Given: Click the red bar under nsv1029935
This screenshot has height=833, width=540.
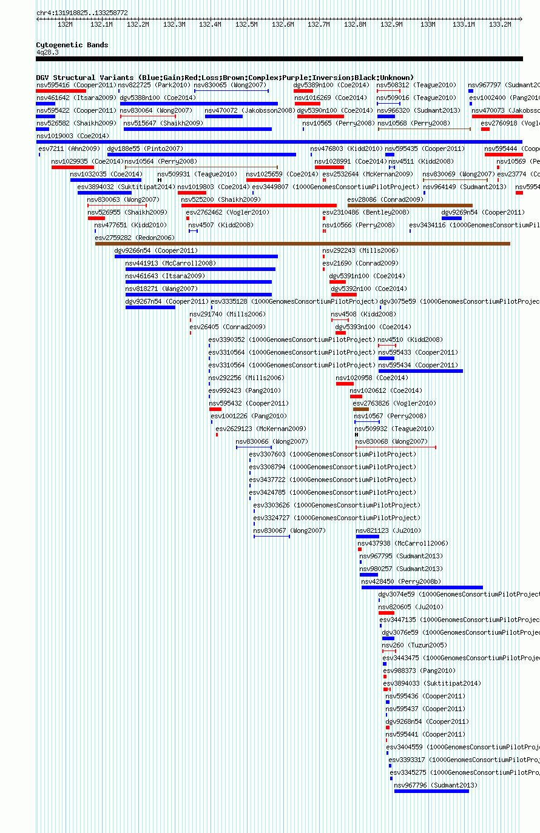Looking at the screenshot, I should coord(72,167).
